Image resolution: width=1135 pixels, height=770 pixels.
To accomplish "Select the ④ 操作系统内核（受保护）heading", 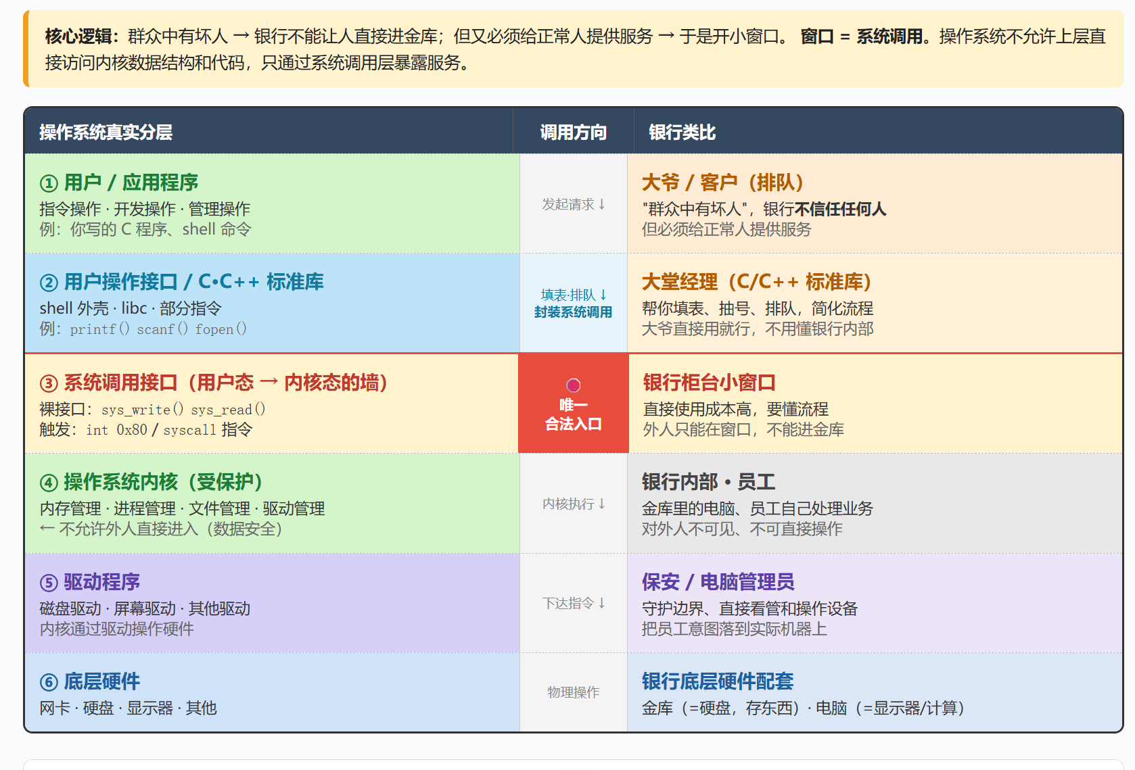I will [x=151, y=482].
